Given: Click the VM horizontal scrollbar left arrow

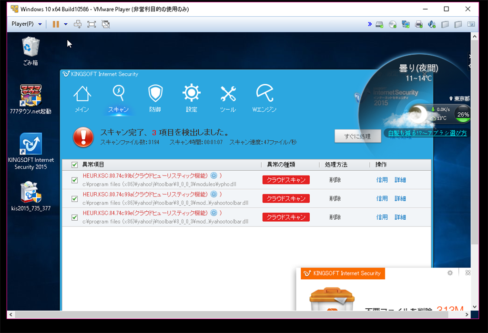Looking at the screenshot, I should (11, 314).
